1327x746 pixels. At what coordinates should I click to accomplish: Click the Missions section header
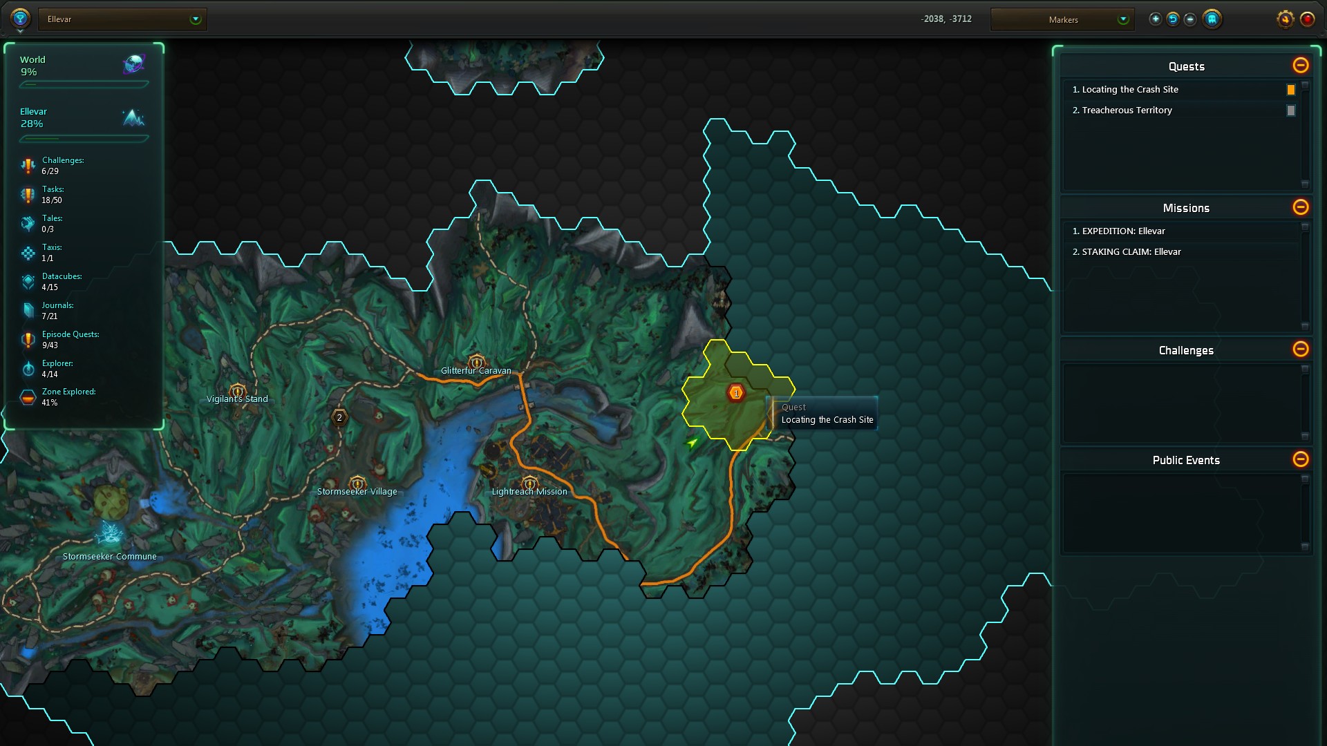[x=1186, y=208]
